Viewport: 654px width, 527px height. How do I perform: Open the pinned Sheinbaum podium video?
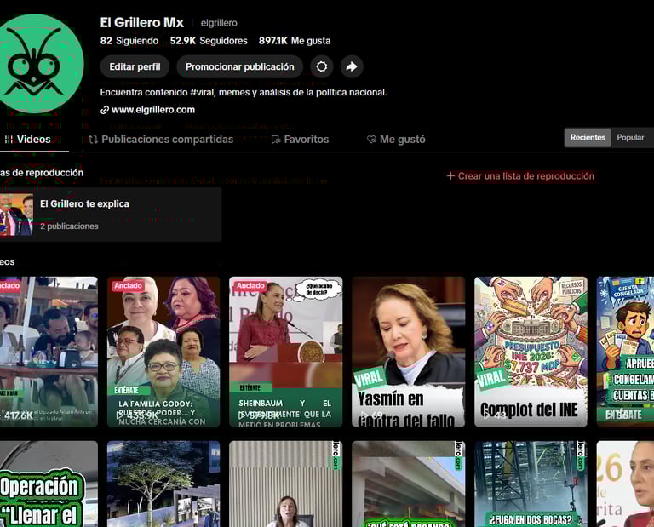coord(286,352)
